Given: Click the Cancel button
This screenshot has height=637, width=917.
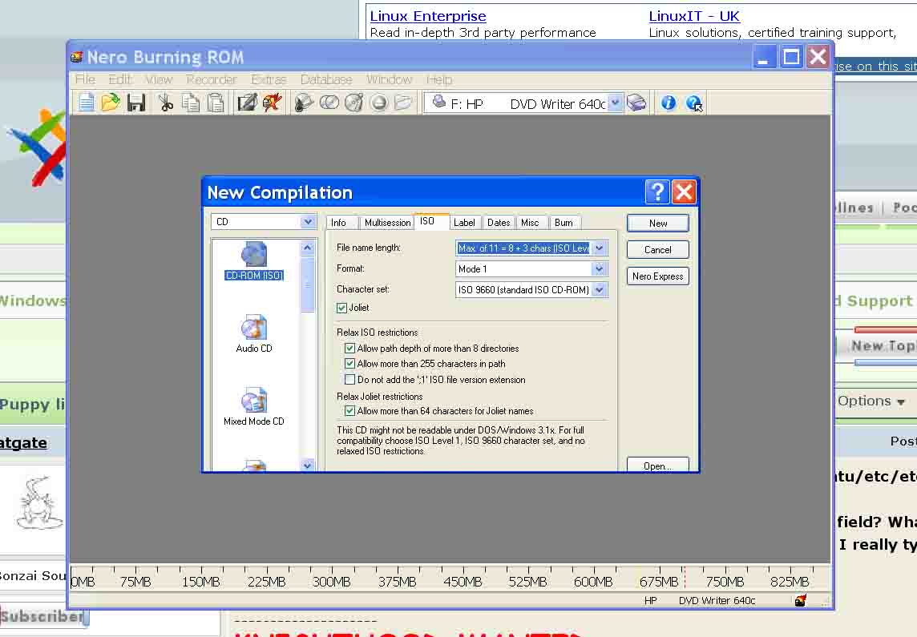Looking at the screenshot, I should click(x=658, y=249).
